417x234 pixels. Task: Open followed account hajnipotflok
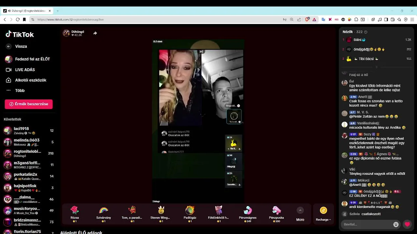pos(29,188)
